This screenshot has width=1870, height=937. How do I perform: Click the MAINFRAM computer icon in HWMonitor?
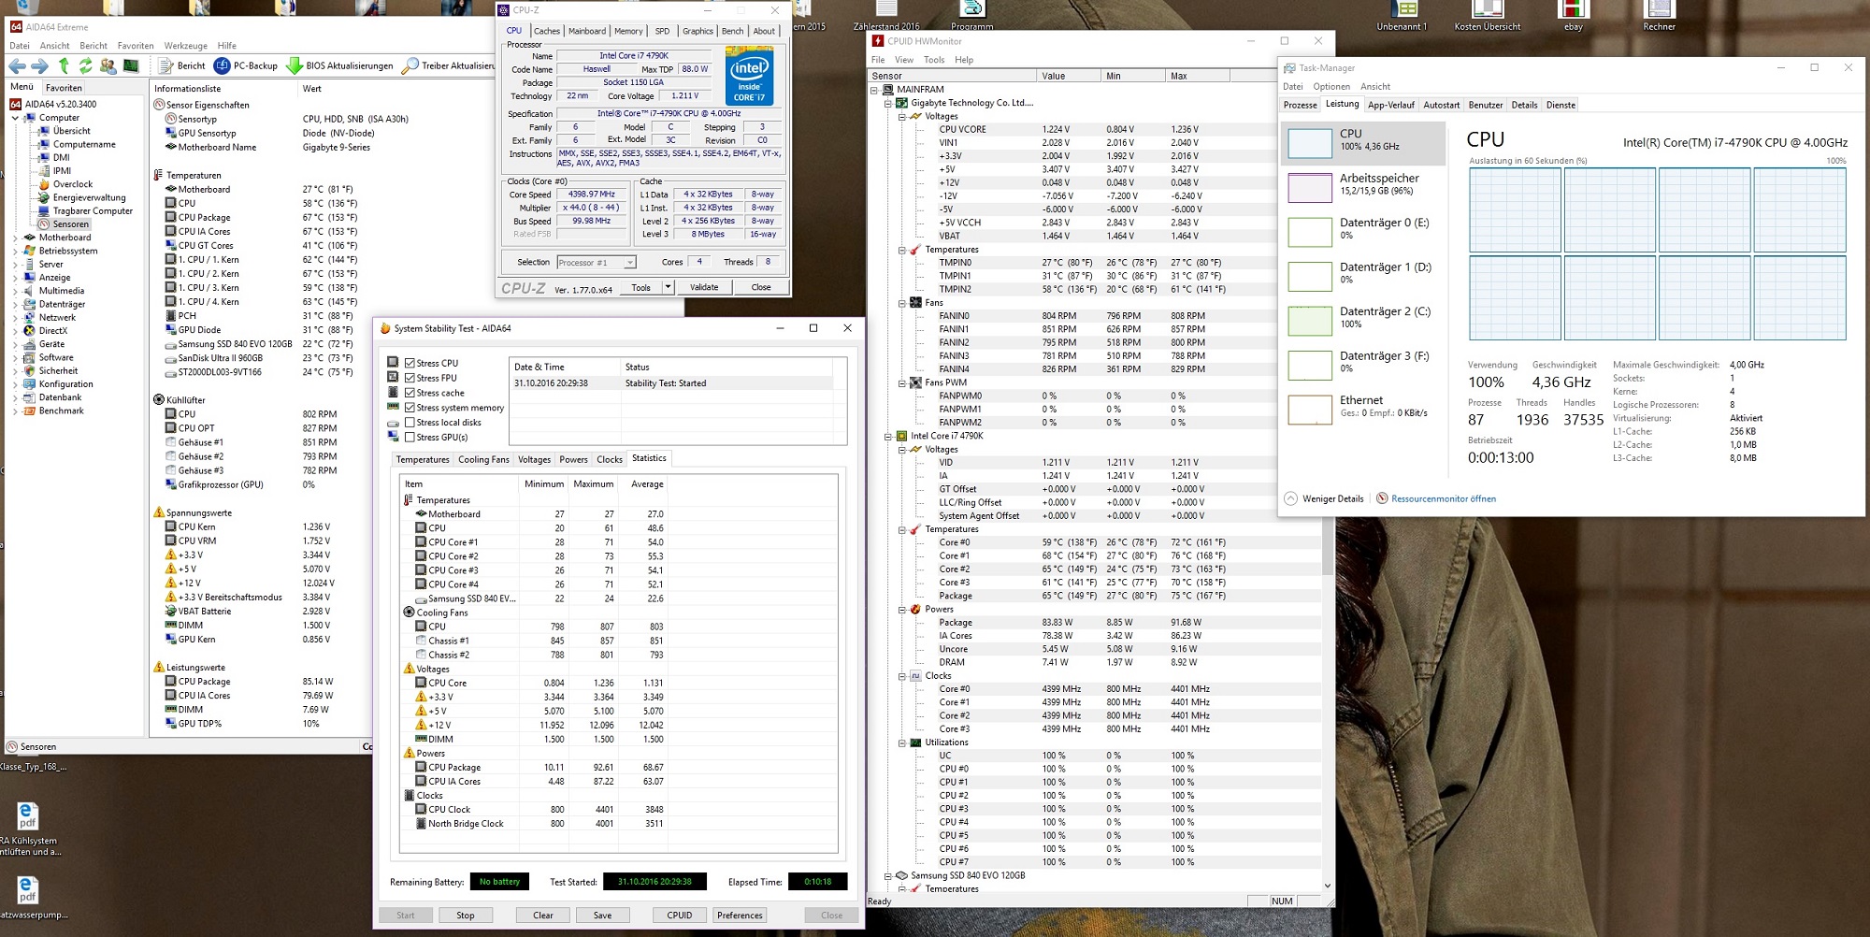(x=888, y=90)
